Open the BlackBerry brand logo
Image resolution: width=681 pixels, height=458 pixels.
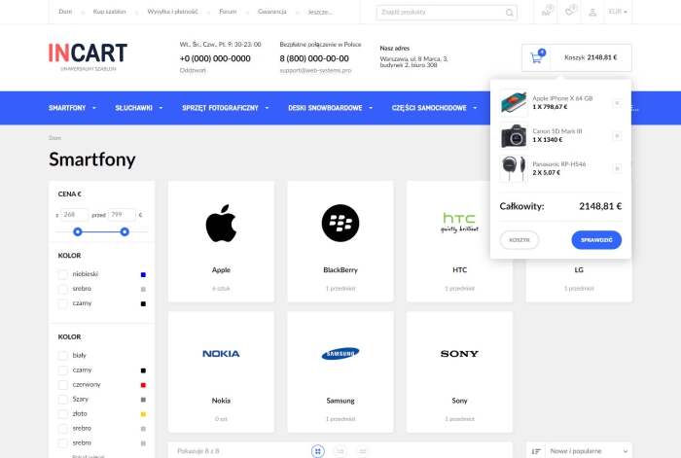(340, 223)
